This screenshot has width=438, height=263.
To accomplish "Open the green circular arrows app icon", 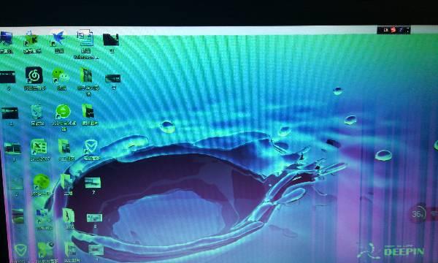I will 63,112.
